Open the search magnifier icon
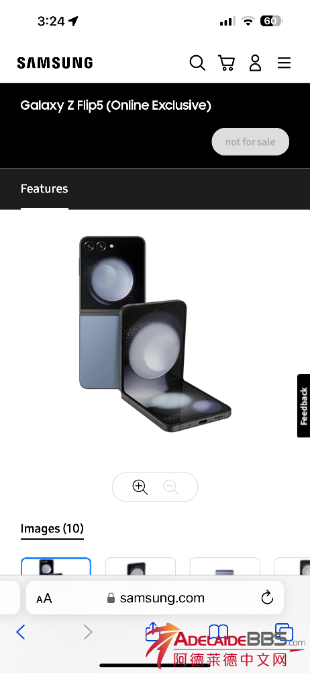Image resolution: width=310 pixels, height=673 pixels. coord(197,63)
